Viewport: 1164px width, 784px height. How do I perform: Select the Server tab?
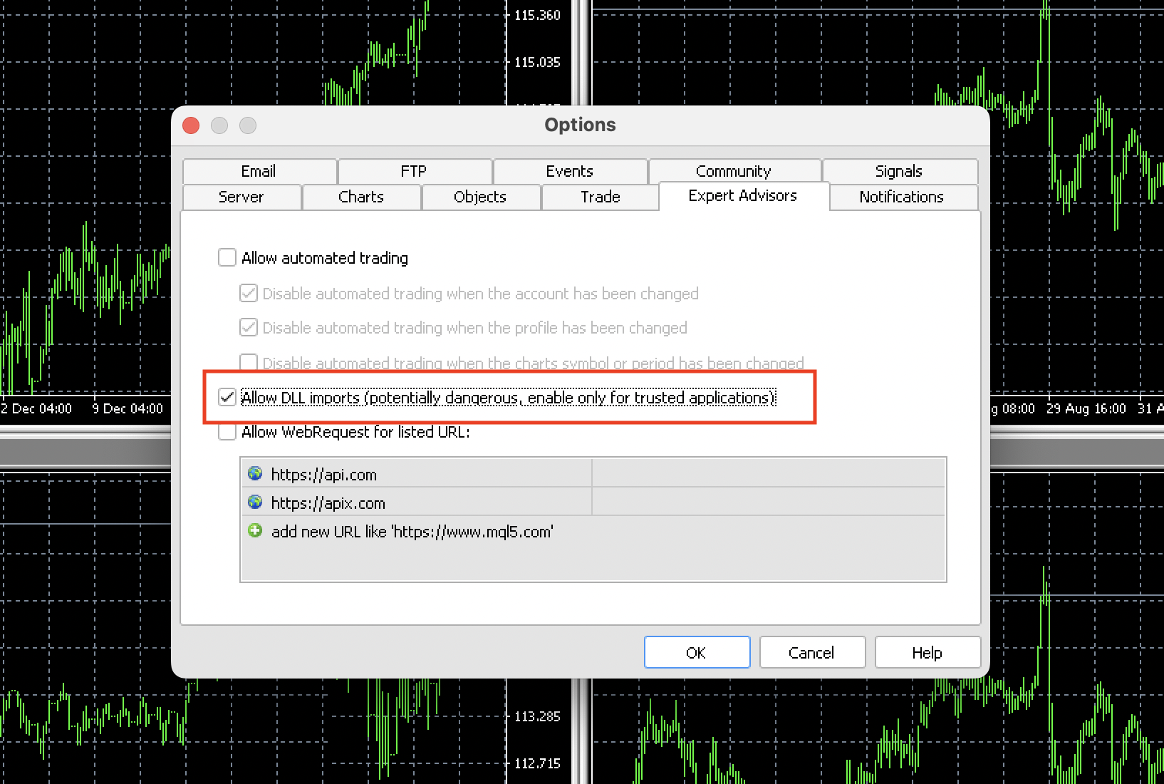coord(241,197)
